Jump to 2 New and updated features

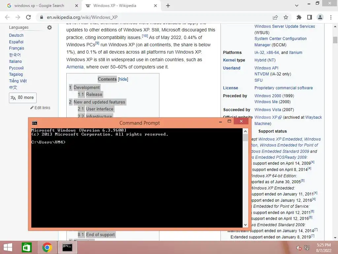pos(97,102)
